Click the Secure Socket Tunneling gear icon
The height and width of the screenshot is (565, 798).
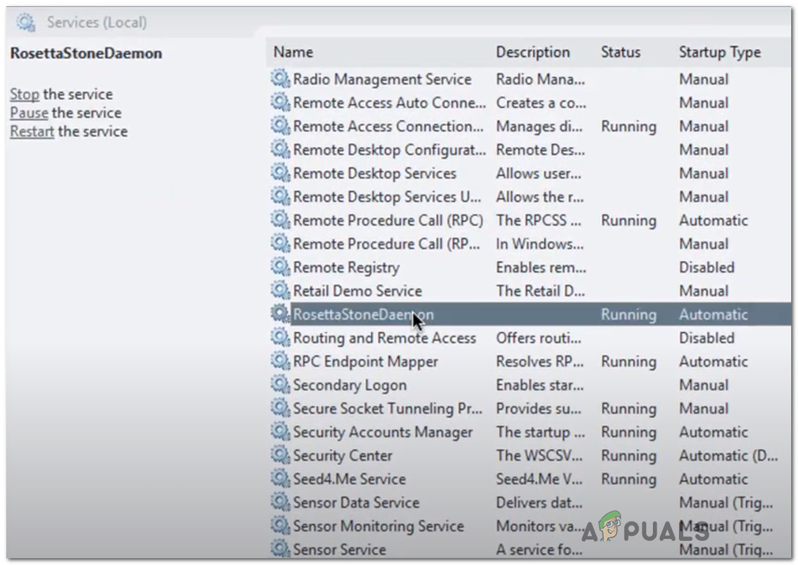(x=280, y=409)
